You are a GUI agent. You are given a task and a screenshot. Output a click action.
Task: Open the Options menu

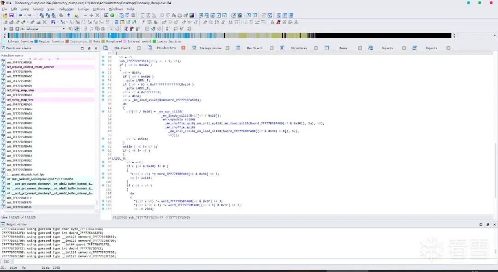(x=99, y=9)
